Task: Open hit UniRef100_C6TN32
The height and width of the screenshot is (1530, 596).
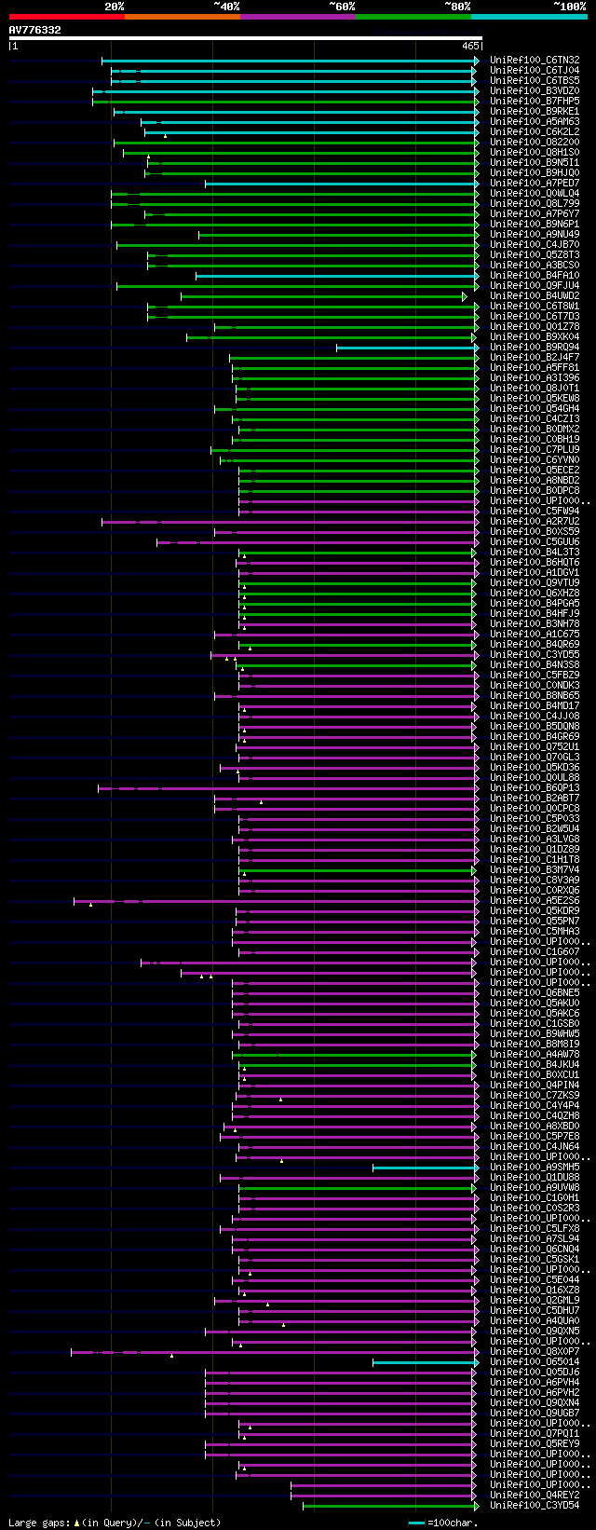Action: (x=535, y=61)
